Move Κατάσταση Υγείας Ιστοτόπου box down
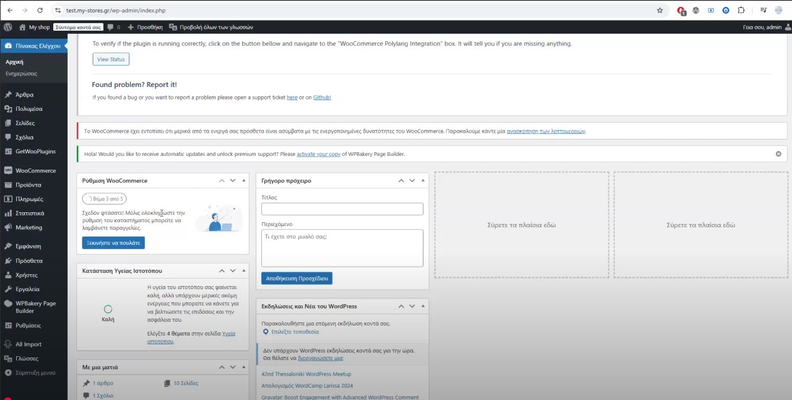Image resolution: width=792 pixels, height=400 pixels. 232,270
